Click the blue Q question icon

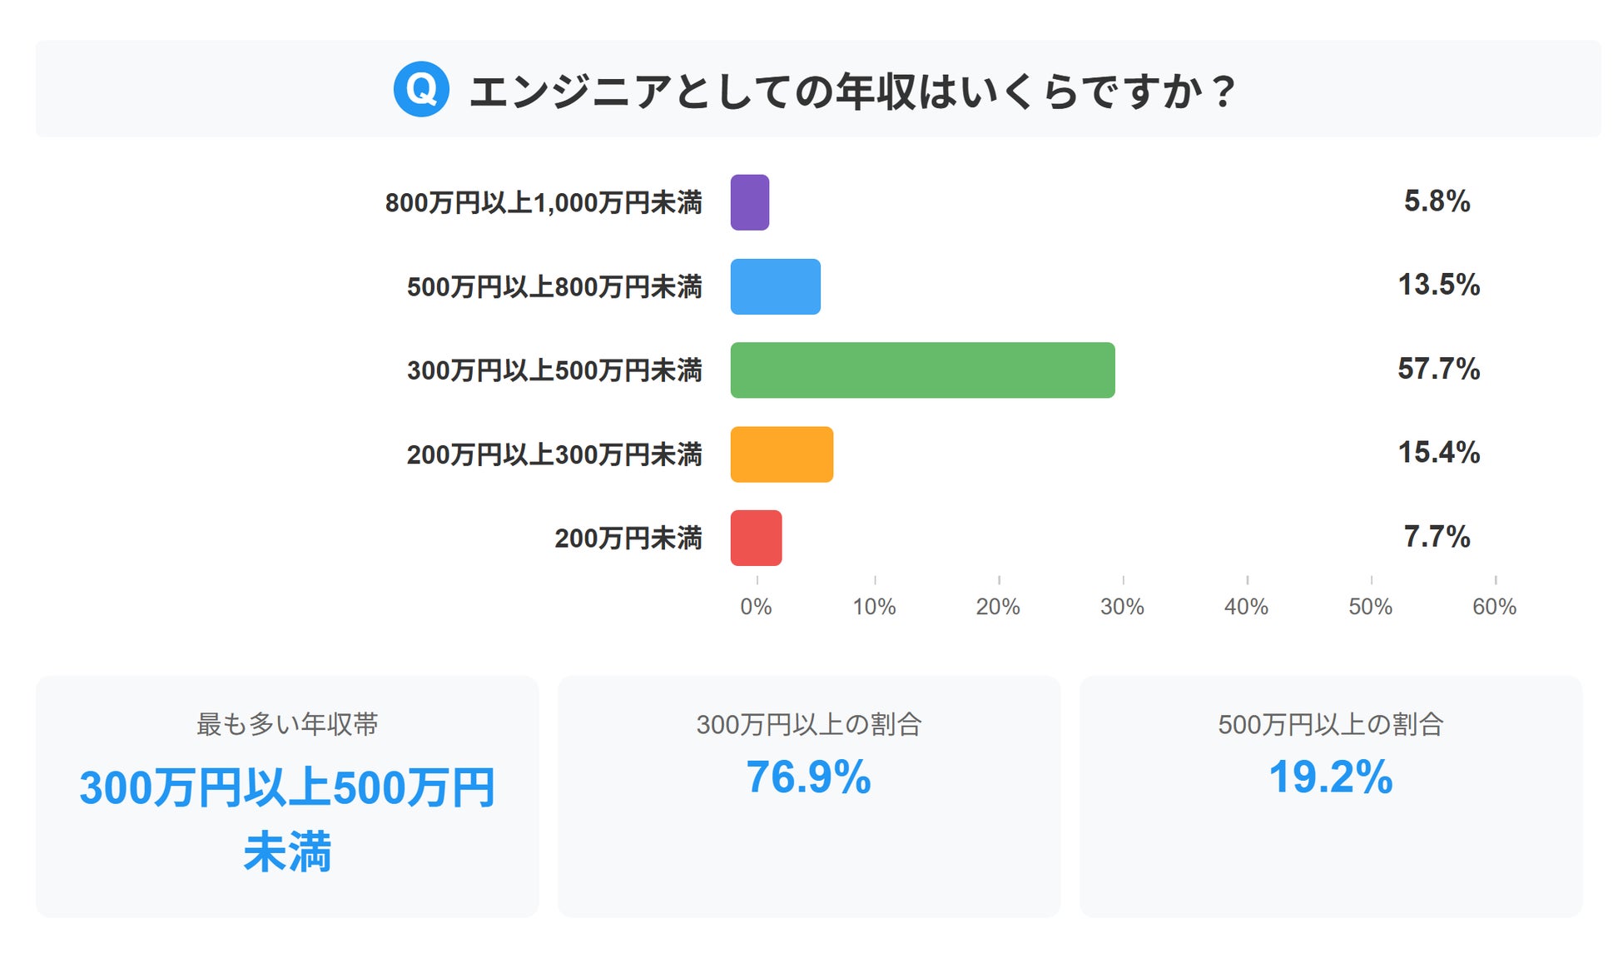coord(421,89)
